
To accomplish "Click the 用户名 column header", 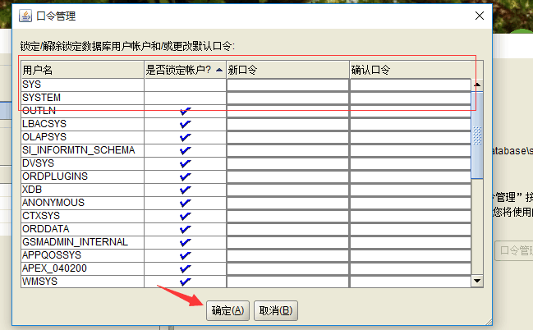I will (83, 70).
